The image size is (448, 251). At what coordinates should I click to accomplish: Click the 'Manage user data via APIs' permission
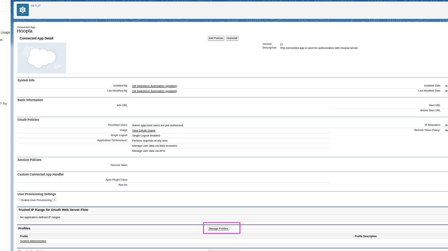click(x=149, y=151)
